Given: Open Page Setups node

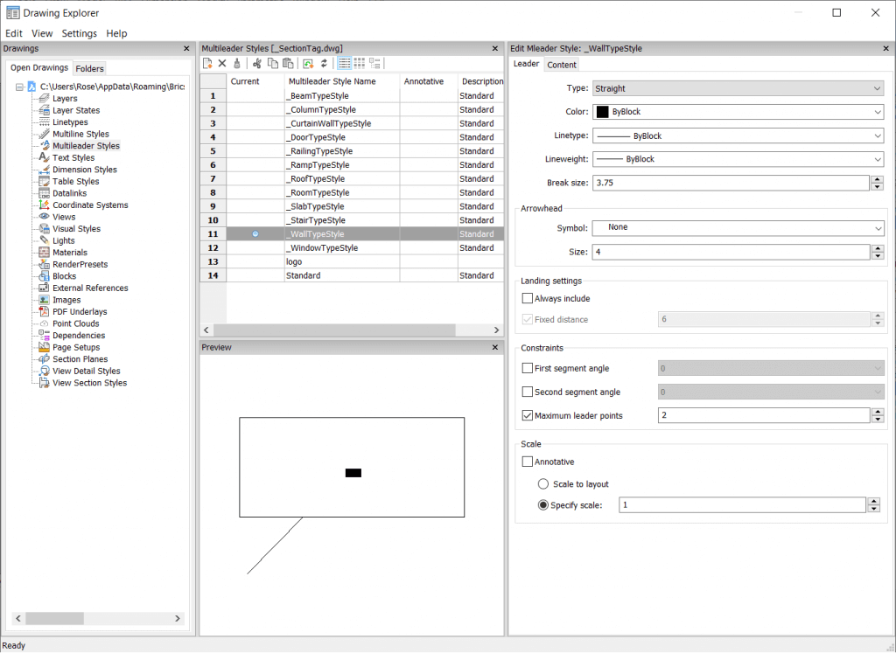Looking at the screenshot, I should 76,347.
